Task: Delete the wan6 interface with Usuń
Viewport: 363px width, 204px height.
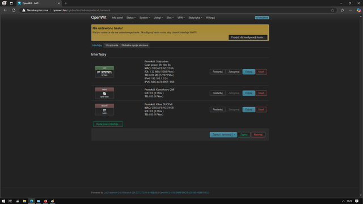Action: [x=261, y=109]
